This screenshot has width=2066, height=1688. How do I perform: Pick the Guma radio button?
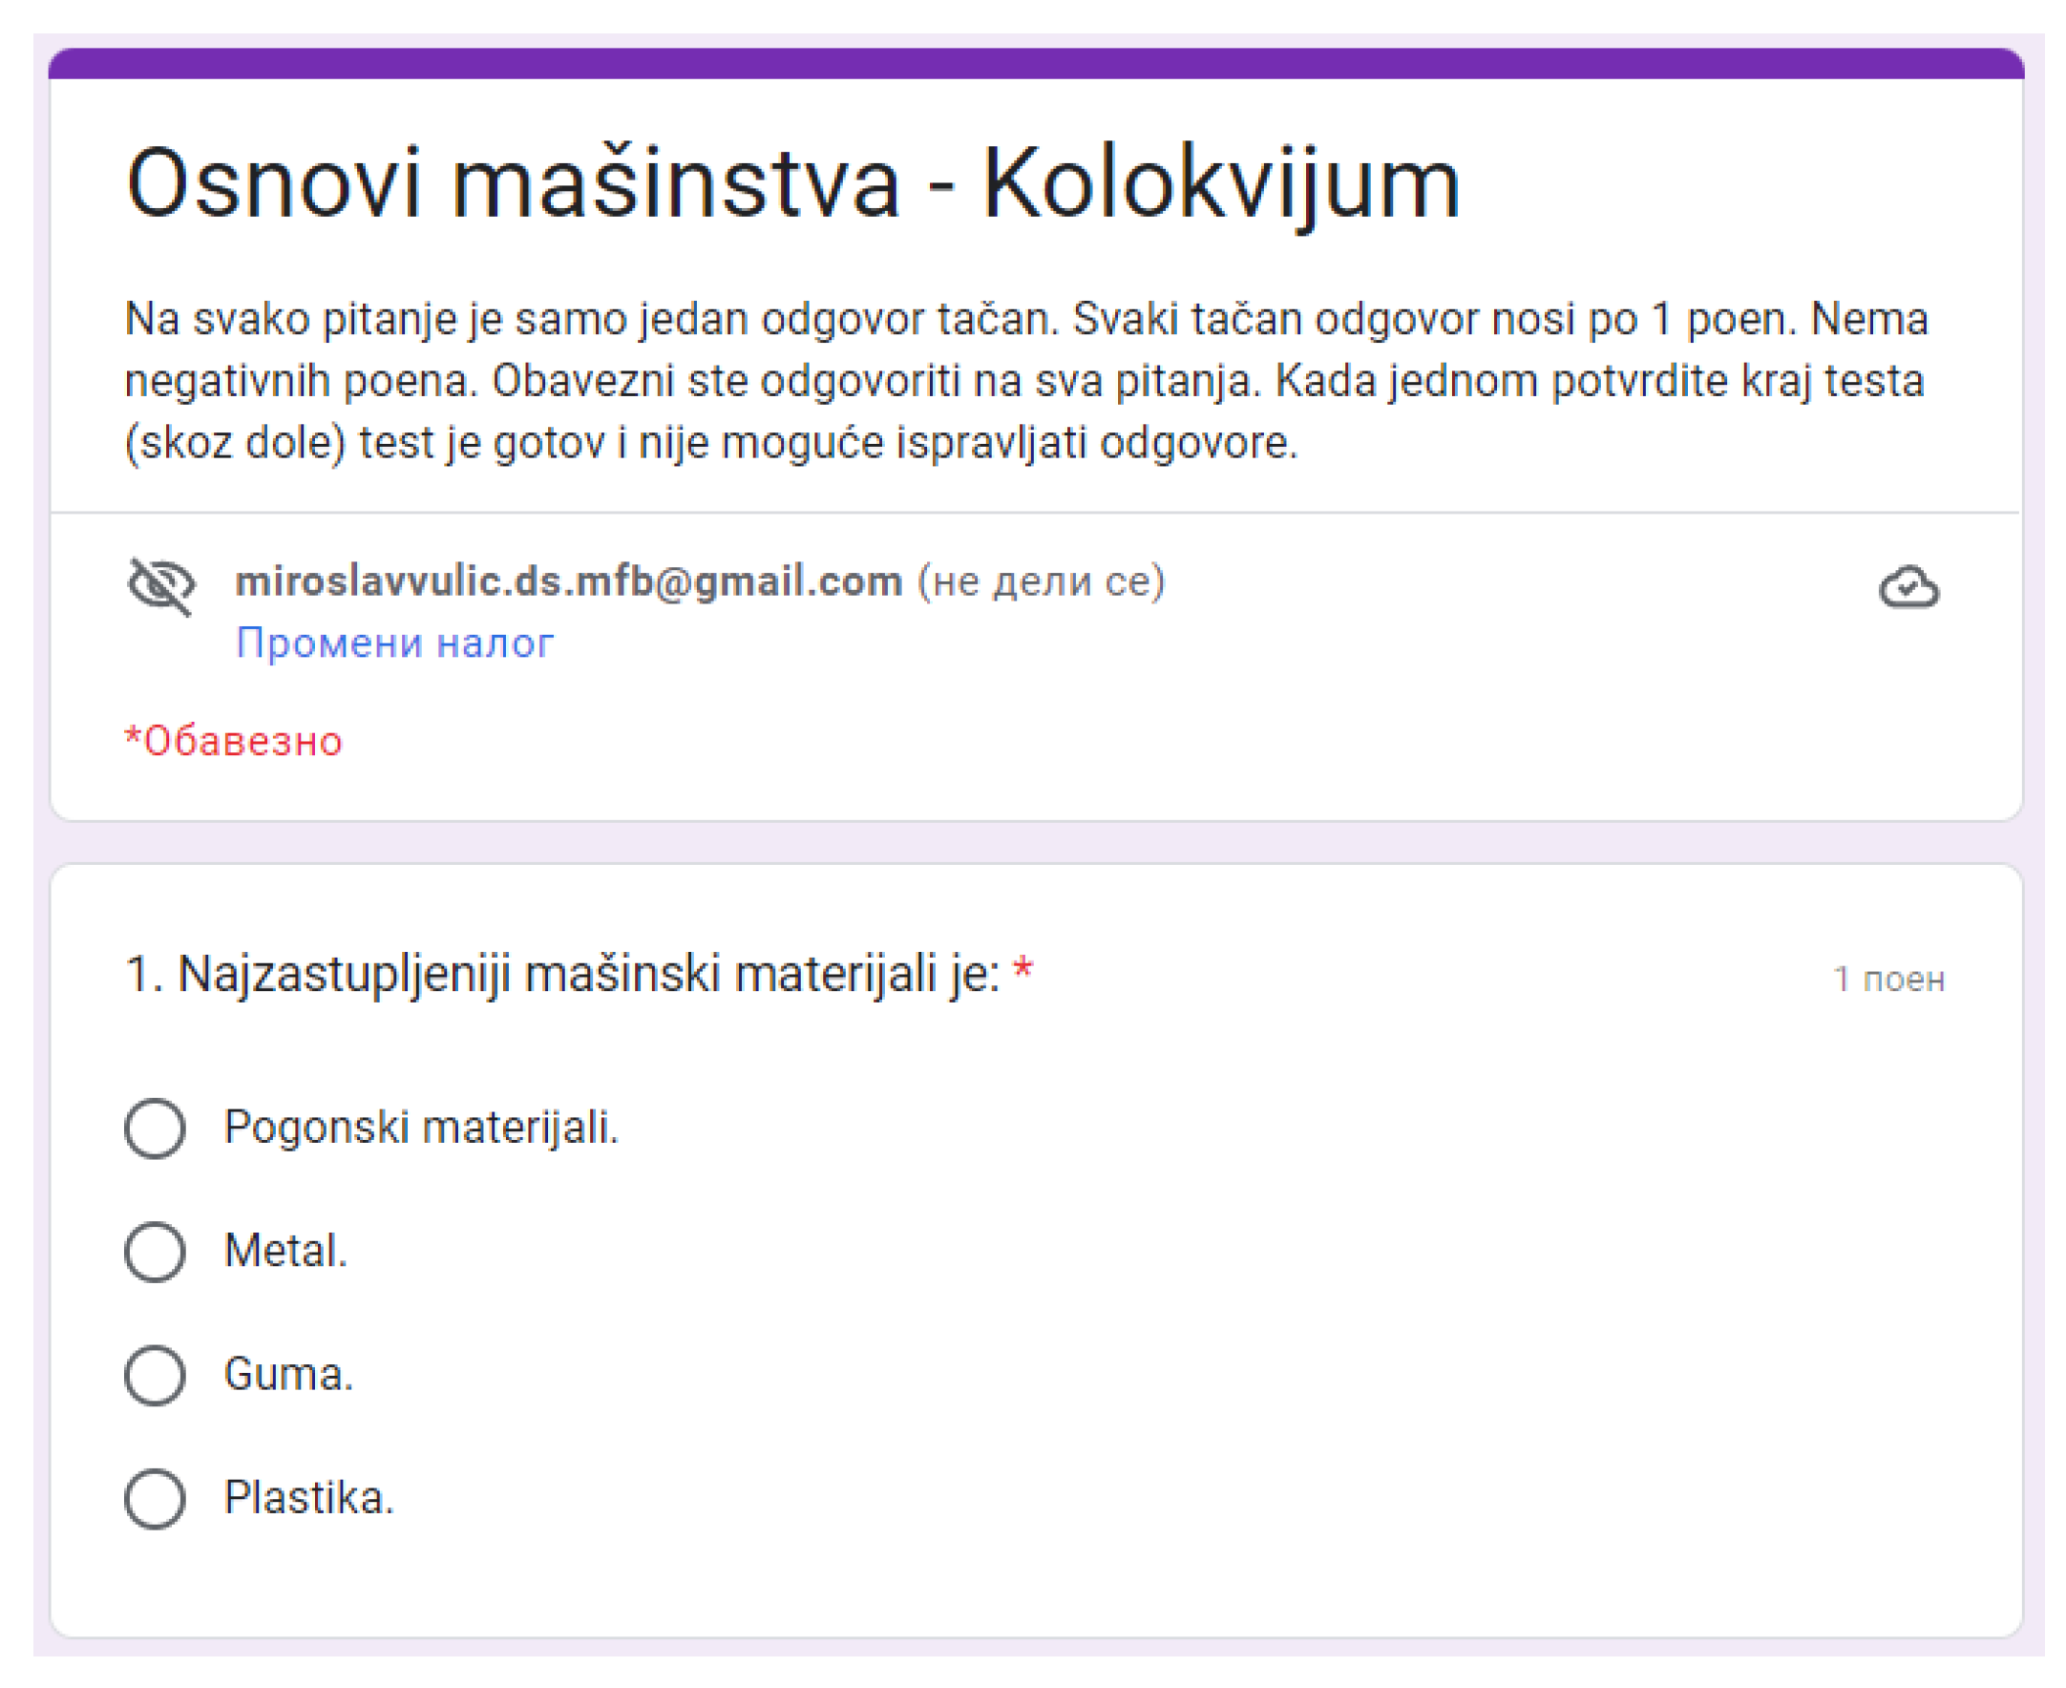(156, 1376)
